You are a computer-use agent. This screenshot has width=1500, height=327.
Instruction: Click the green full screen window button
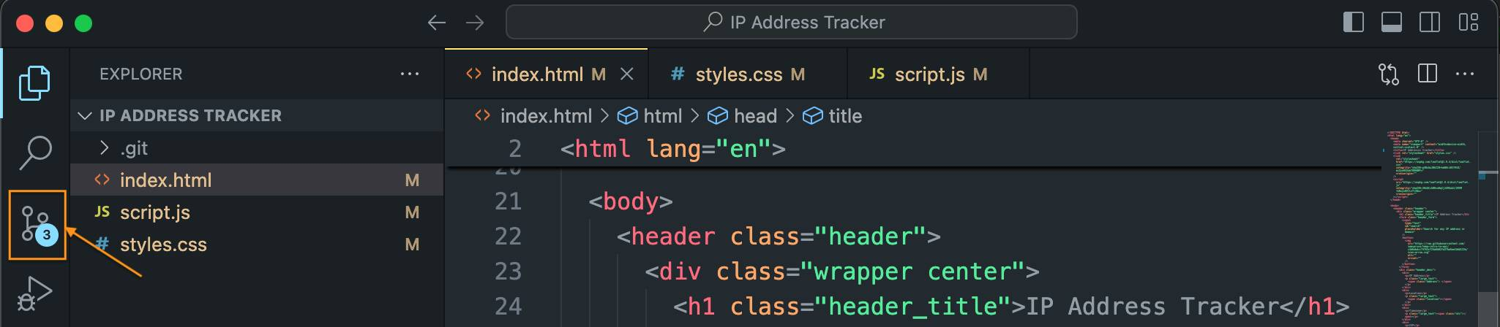click(x=83, y=23)
